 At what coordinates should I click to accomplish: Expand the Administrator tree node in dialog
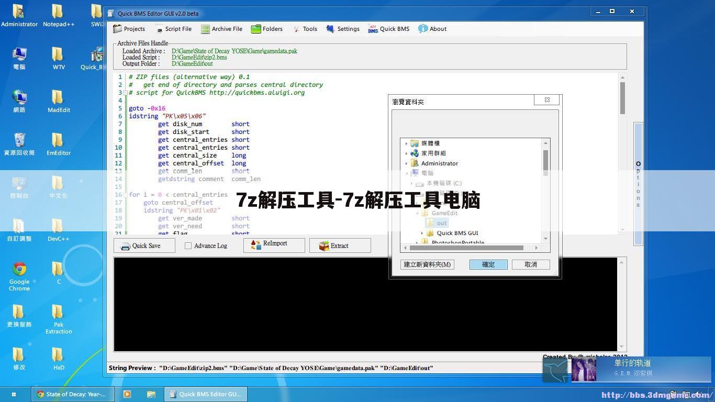(406, 163)
